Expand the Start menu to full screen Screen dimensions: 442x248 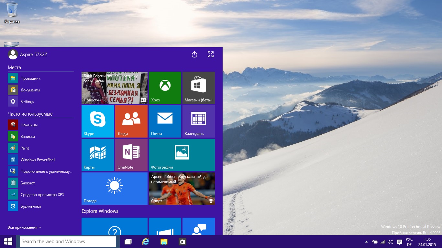211,55
